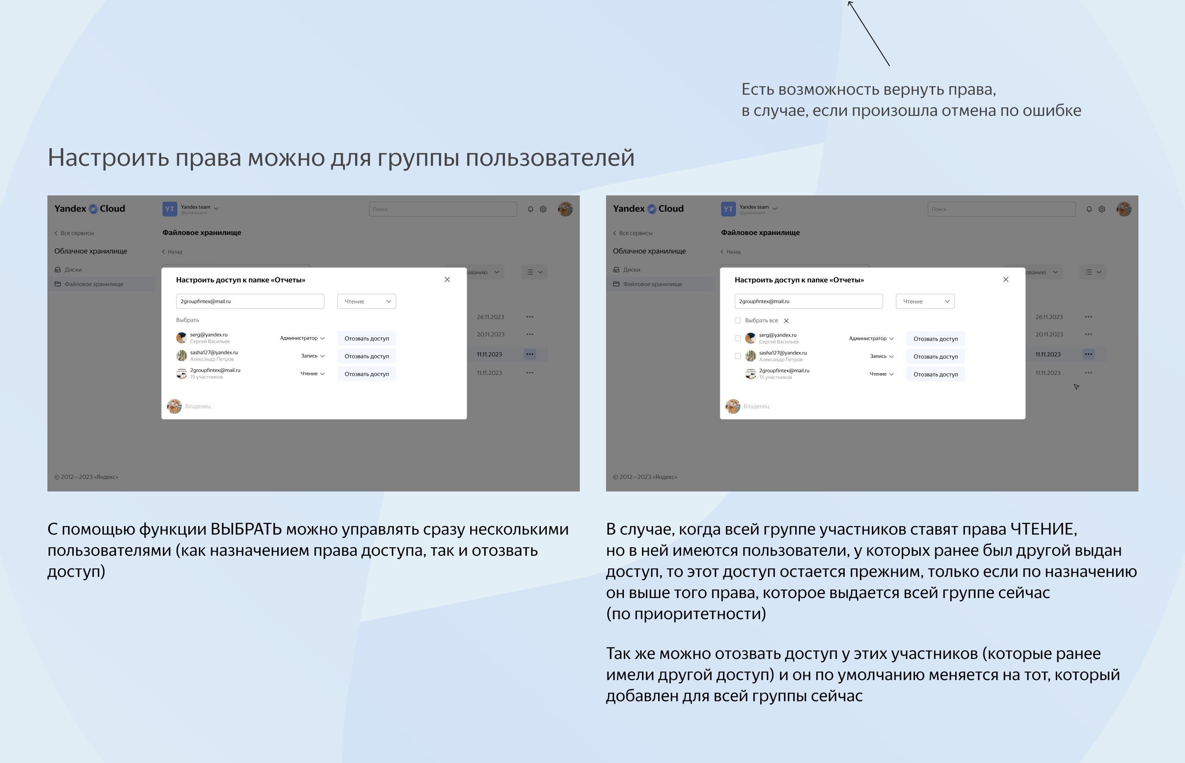Viewport: 1185px width, 763px height.
Task: Check the box beside serg@yandex.ru
Action: click(738, 338)
